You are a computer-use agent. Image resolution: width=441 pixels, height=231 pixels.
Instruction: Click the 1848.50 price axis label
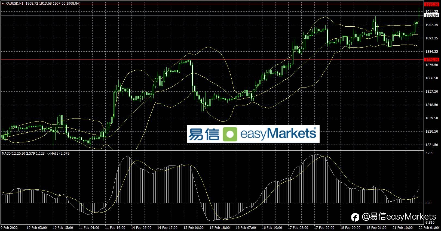[x=432, y=105]
